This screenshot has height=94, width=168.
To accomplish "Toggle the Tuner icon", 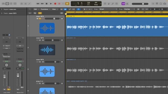I will (x=113, y=4).
